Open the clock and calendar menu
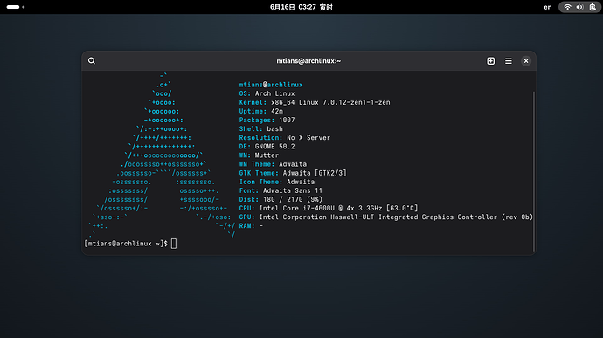This screenshot has width=603, height=338. click(x=301, y=7)
